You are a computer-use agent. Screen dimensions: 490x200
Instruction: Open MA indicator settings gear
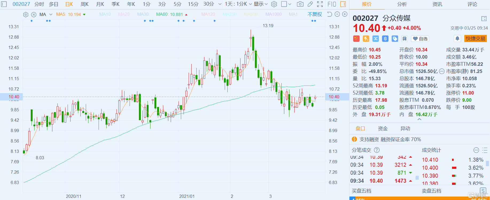pyautogui.click(x=26, y=15)
